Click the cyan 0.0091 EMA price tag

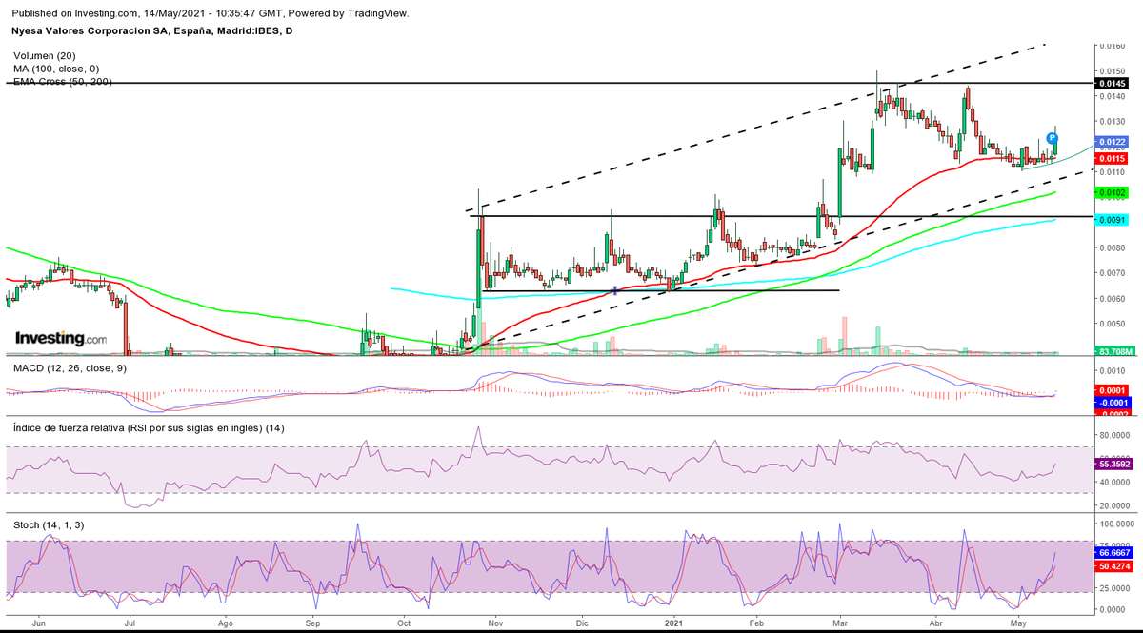(1113, 220)
